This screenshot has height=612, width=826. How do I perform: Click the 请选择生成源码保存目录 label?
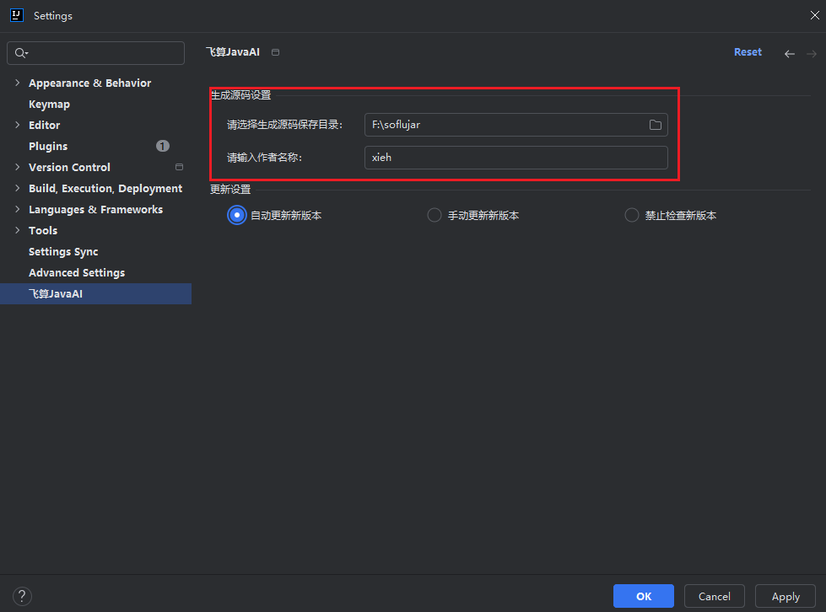pyautogui.click(x=284, y=125)
